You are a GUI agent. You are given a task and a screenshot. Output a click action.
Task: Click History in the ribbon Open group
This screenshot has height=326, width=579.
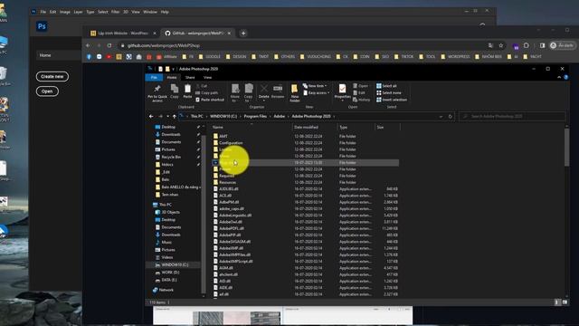pos(362,100)
